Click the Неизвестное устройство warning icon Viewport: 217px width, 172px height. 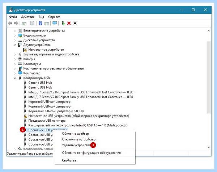[25, 50]
